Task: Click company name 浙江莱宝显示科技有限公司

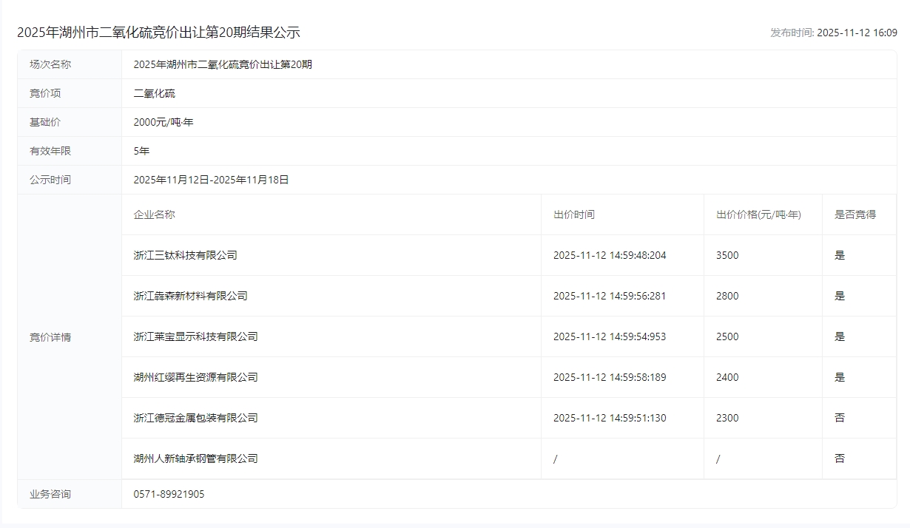Action: 195,336
